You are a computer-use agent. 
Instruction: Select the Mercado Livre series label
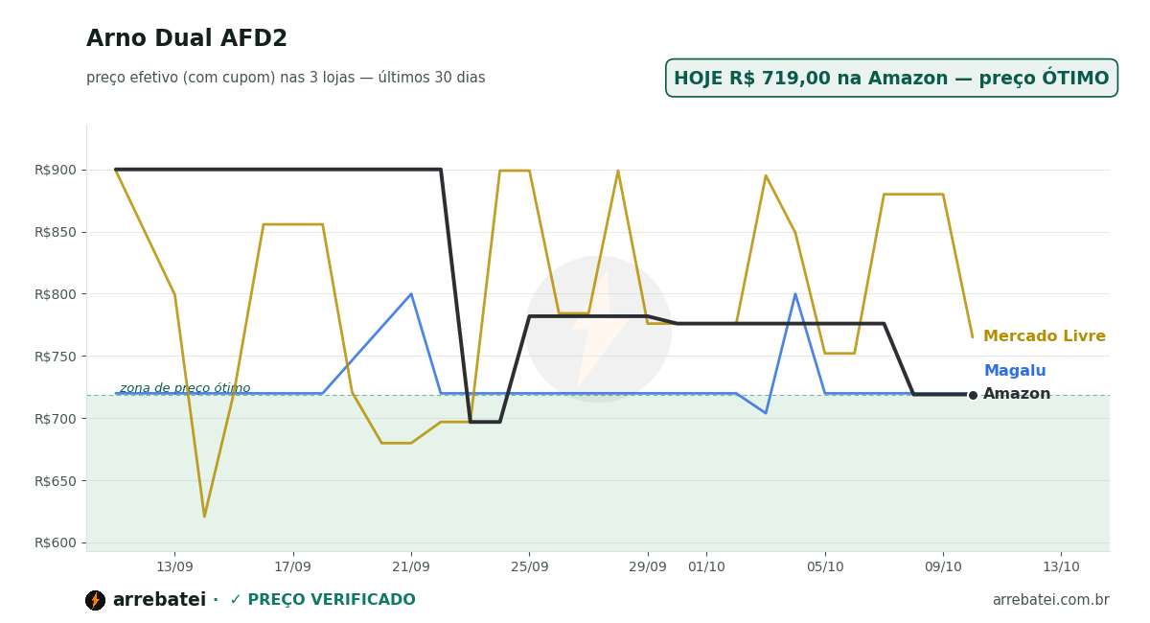point(1045,336)
